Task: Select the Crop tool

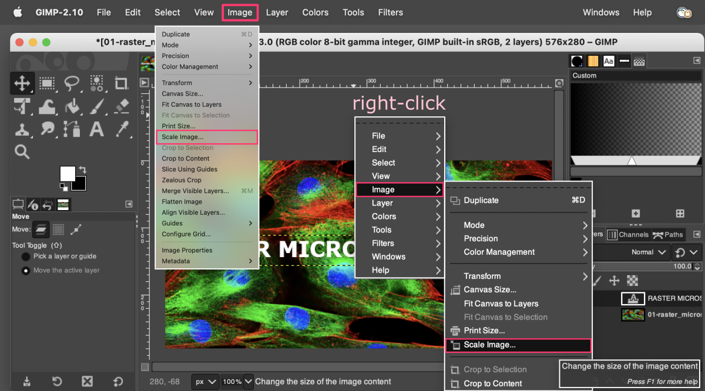Action: [122, 83]
